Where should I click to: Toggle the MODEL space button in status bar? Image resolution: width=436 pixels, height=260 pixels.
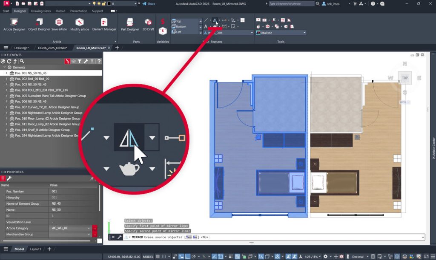click(x=148, y=257)
